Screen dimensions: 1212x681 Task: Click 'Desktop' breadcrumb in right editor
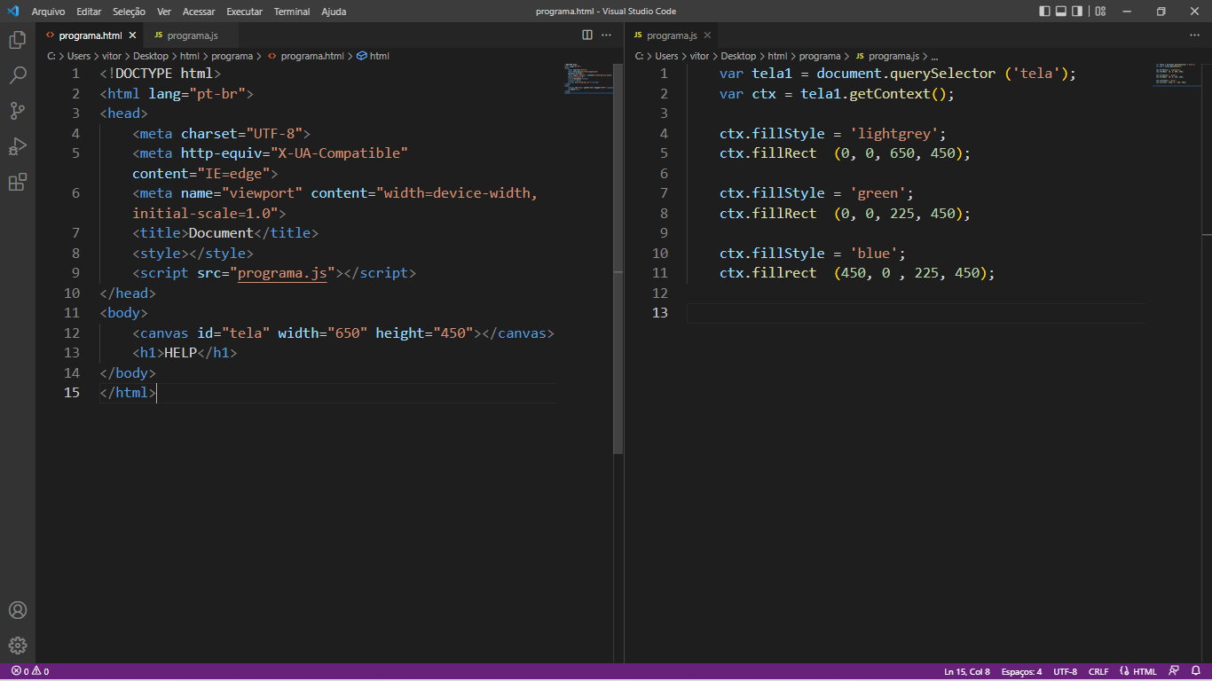(738, 56)
